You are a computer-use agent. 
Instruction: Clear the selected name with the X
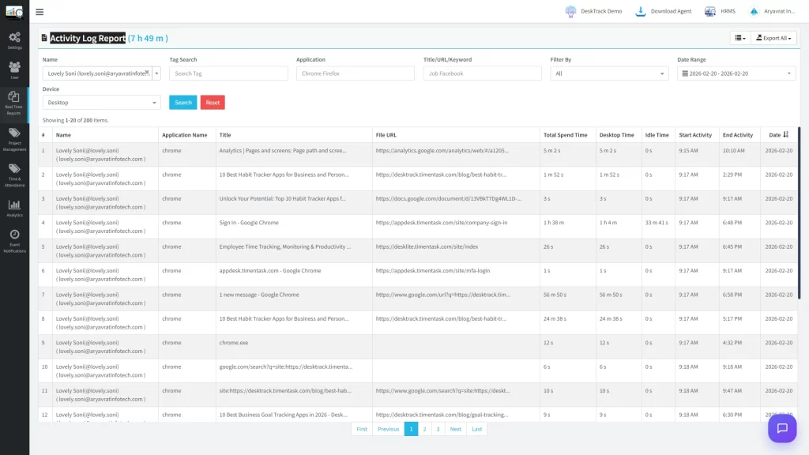[146, 73]
